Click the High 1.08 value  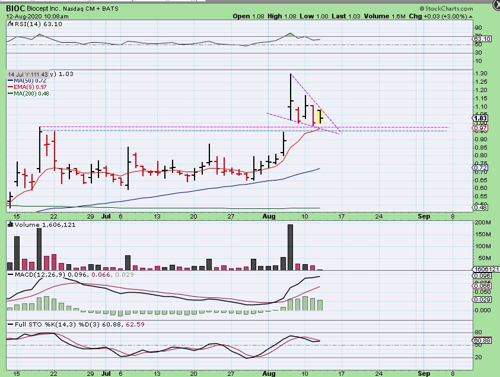point(282,16)
